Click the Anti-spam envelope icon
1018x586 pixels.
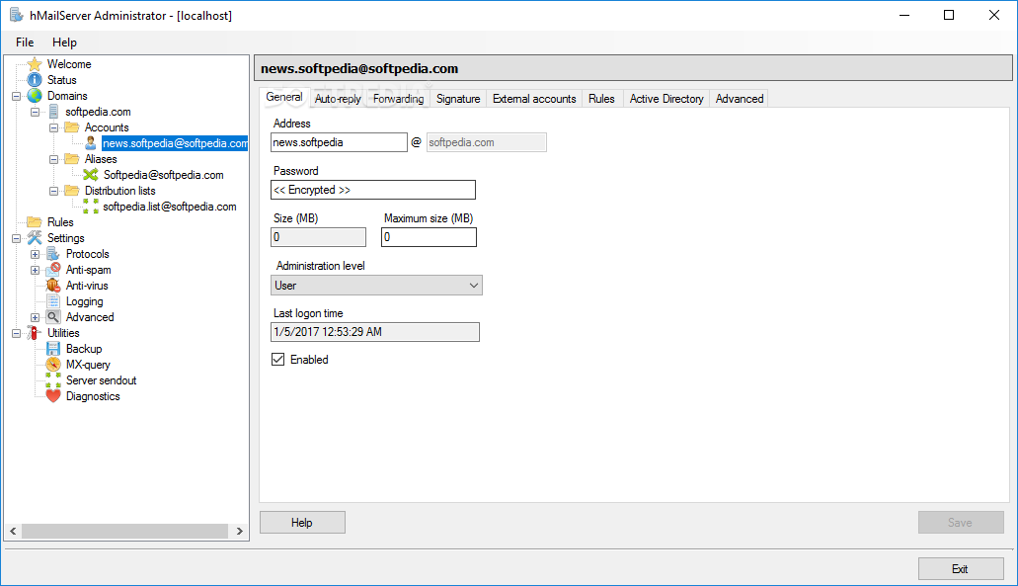pyautogui.click(x=53, y=270)
